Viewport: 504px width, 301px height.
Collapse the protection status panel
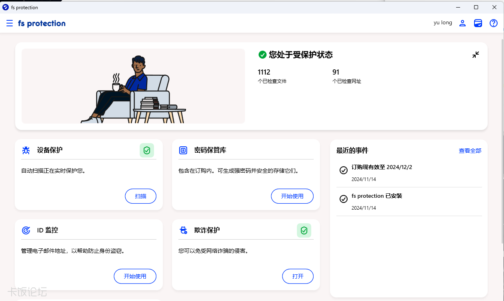(476, 55)
